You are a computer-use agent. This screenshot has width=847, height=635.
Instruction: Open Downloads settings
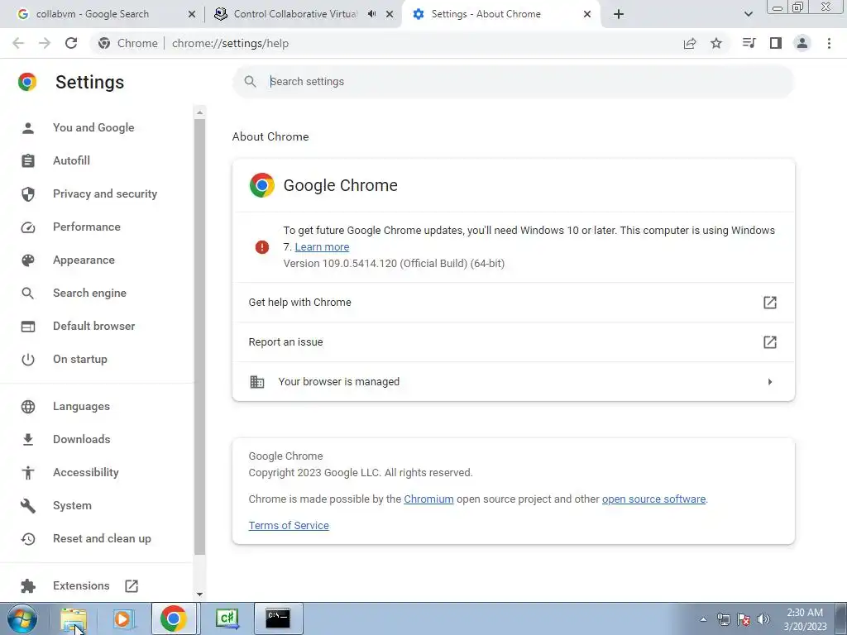click(82, 439)
